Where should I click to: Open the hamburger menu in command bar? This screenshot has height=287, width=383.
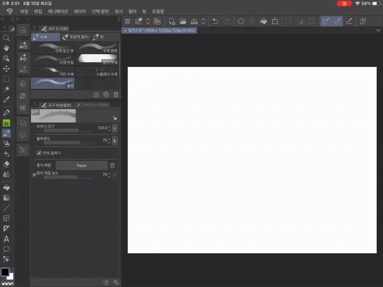[127, 21]
